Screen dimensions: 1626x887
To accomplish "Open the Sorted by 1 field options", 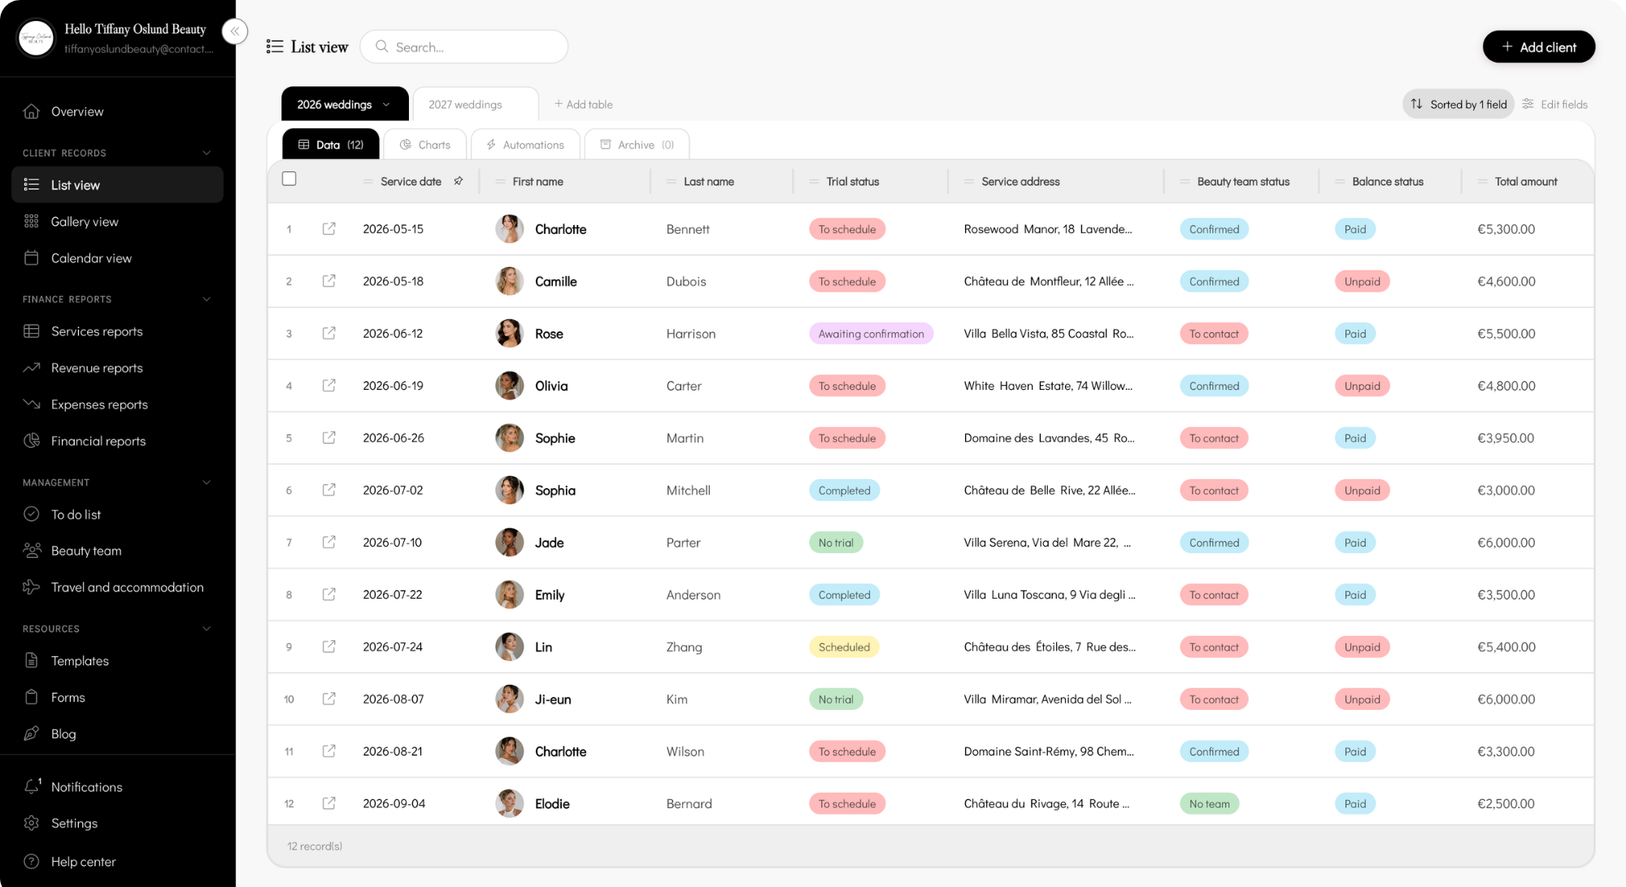I will tap(1459, 104).
